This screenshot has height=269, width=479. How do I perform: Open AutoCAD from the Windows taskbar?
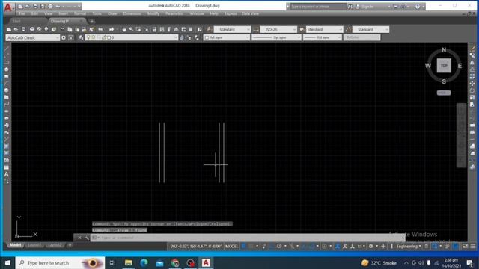tap(206, 262)
